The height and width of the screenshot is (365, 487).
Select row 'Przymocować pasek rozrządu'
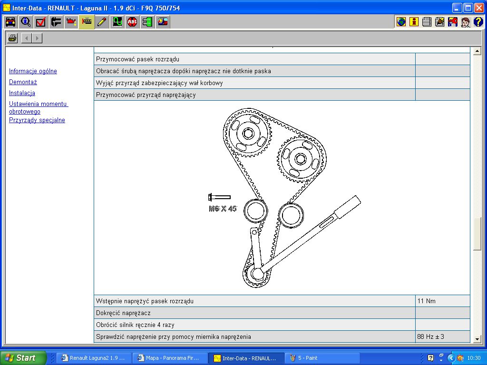[x=255, y=59]
